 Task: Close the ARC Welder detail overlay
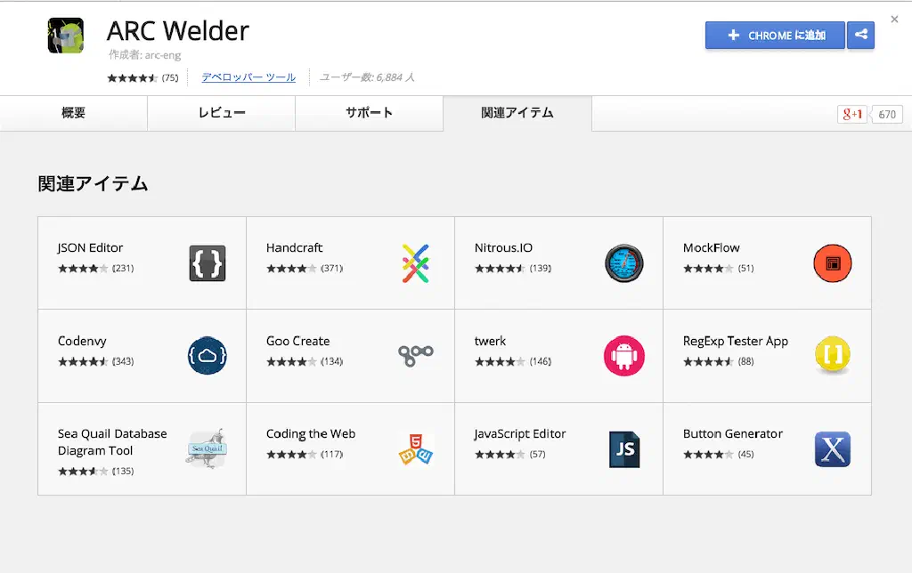click(x=894, y=19)
